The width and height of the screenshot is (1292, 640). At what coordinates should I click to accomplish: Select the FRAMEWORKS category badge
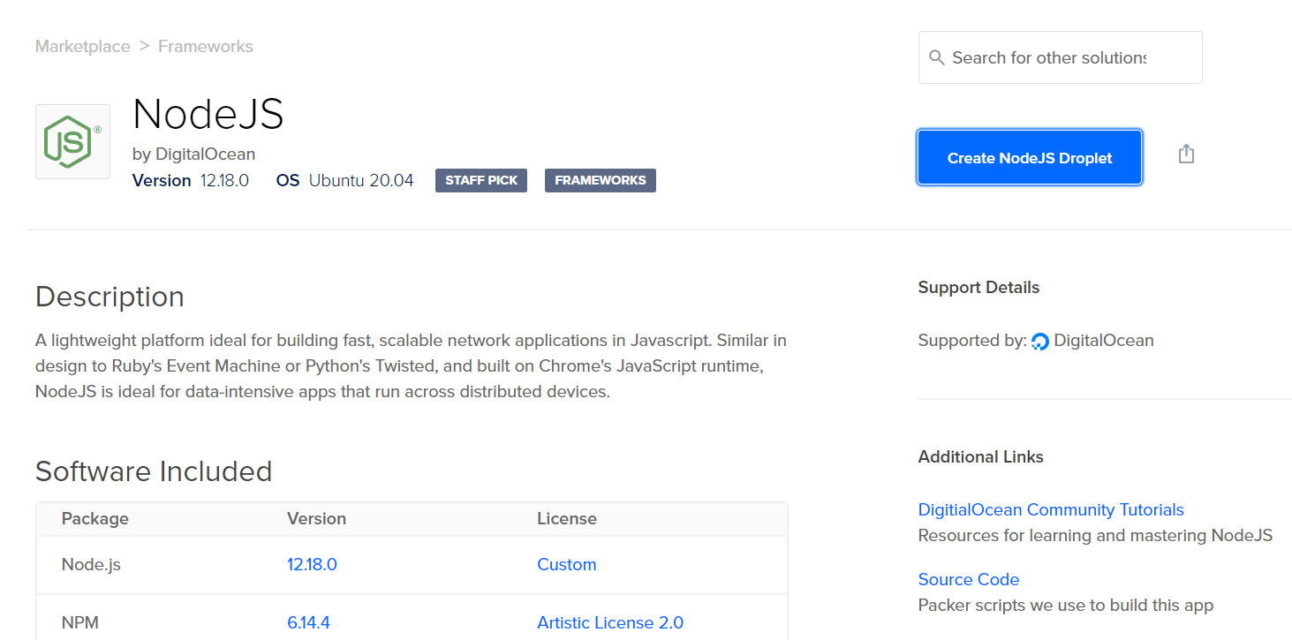click(600, 180)
